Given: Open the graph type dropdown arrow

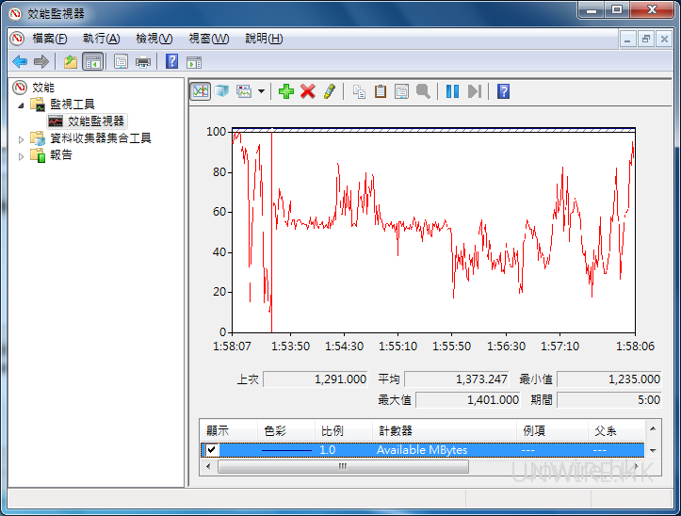Looking at the screenshot, I should [261, 91].
